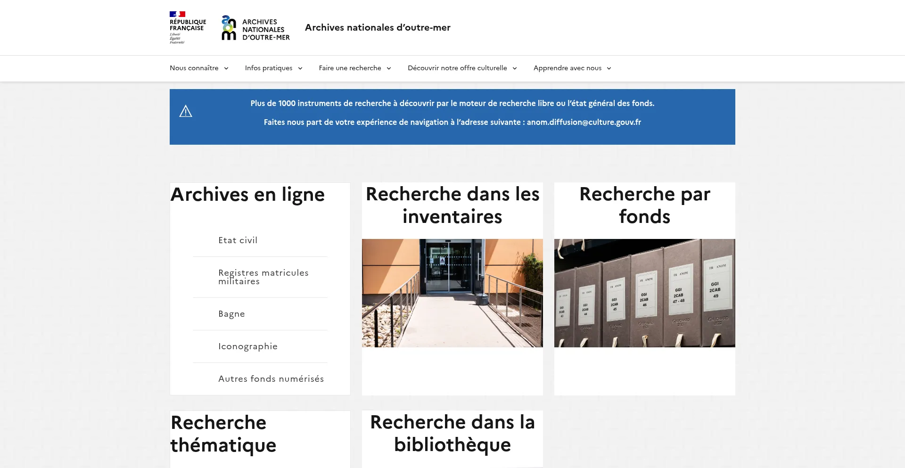The width and height of the screenshot is (905, 468).
Task: Open Registres matricules militaires link
Action: (263, 277)
